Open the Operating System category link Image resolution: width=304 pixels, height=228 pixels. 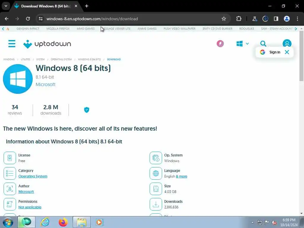[33, 176]
